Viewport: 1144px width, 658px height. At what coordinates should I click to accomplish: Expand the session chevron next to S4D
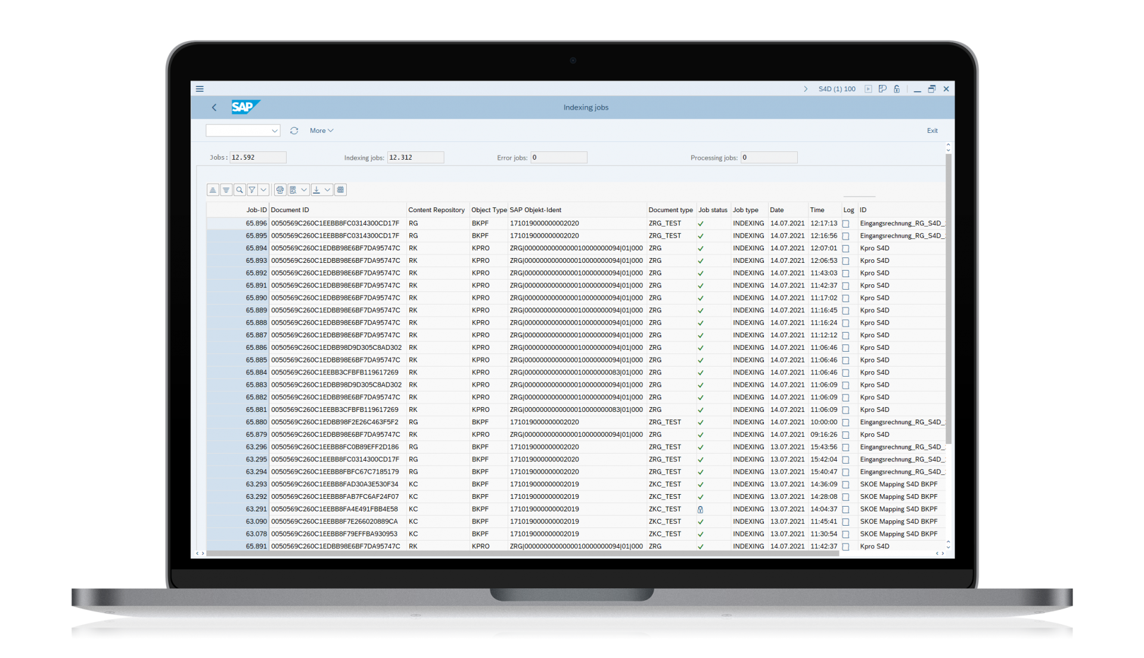[806, 89]
